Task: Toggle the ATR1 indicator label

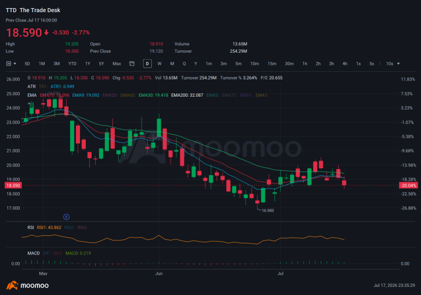Action: pos(62,86)
